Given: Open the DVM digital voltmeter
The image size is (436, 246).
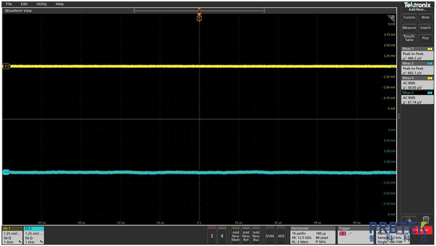Looking at the screenshot, I should [270, 236].
